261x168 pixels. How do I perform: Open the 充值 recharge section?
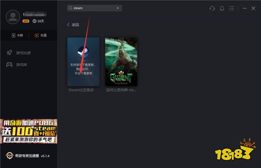[x=40, y=35]
